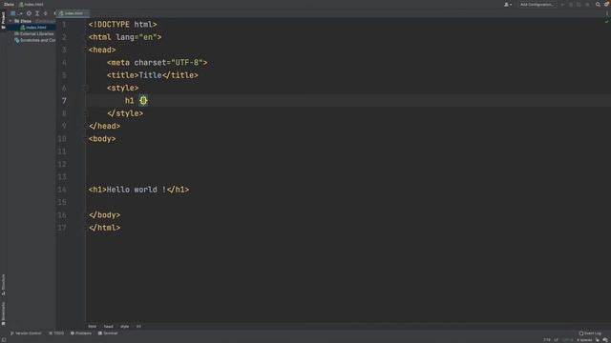Click the Collapse All icon in Project panel

pyautogui.click(x=45, y=13)
